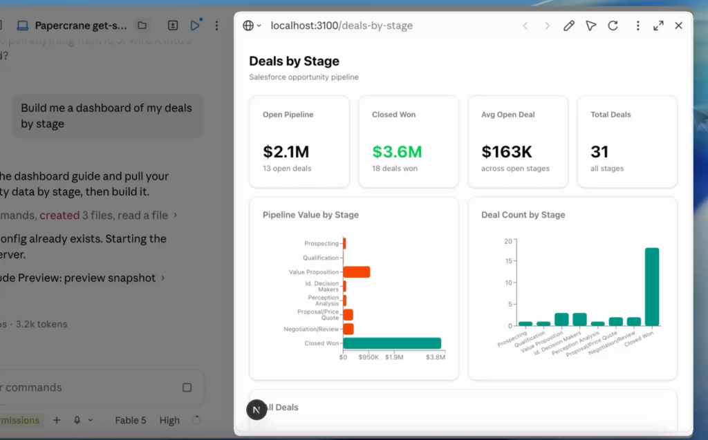Viewport: 708px width, 440px height.
Task: Click the export panel icon in left header
Action: [172, 26]
